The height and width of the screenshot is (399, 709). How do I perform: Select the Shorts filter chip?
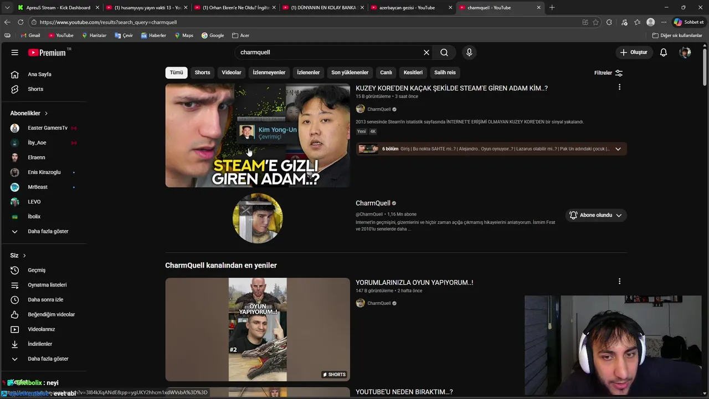pos(202,73)
